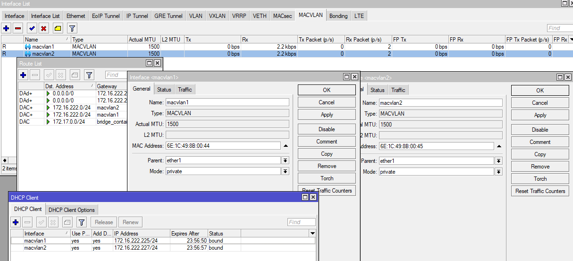Open filter funnel in Route List

pyautogui.click(x=89, y=75)
